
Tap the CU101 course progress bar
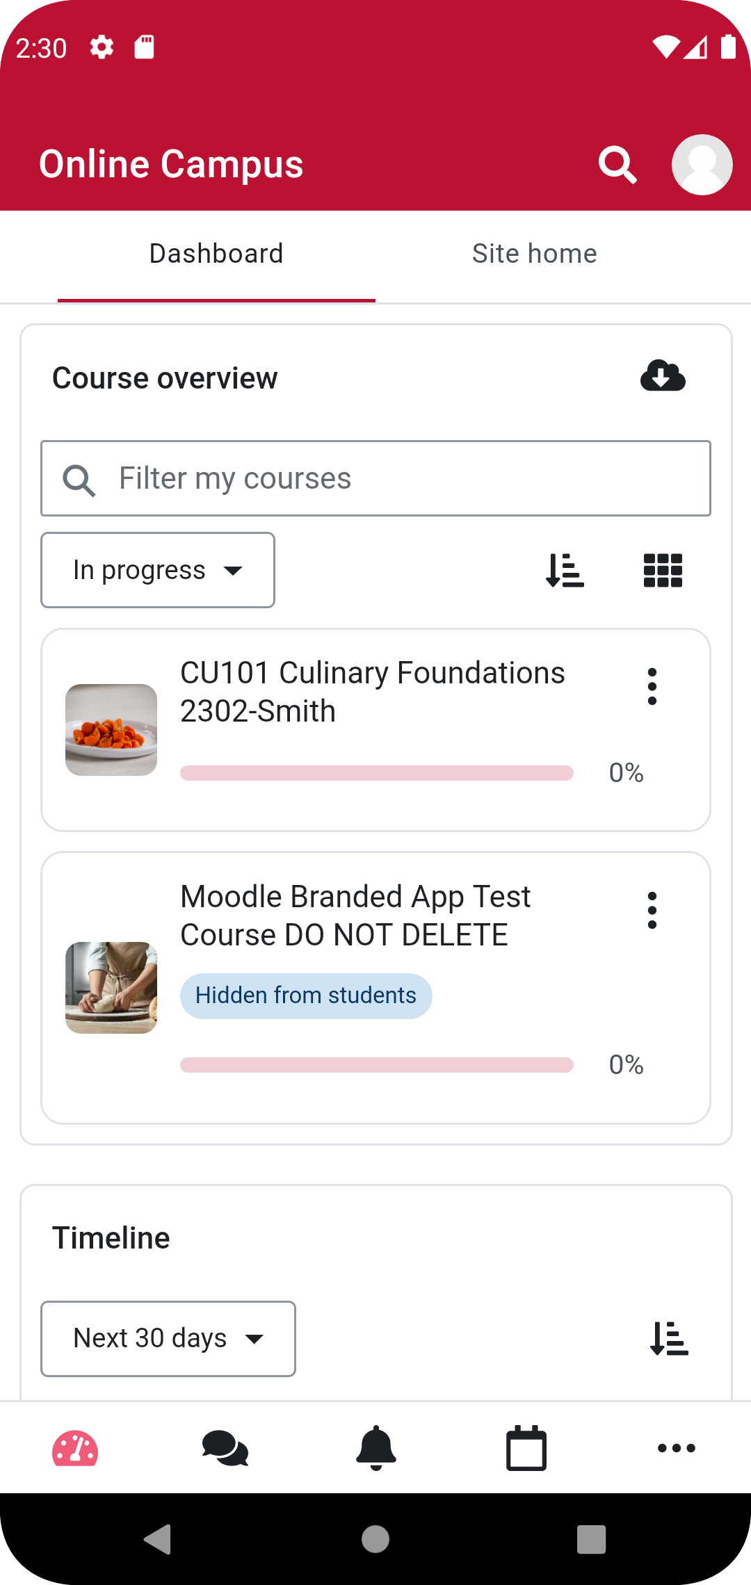click(x=377, y=773)
